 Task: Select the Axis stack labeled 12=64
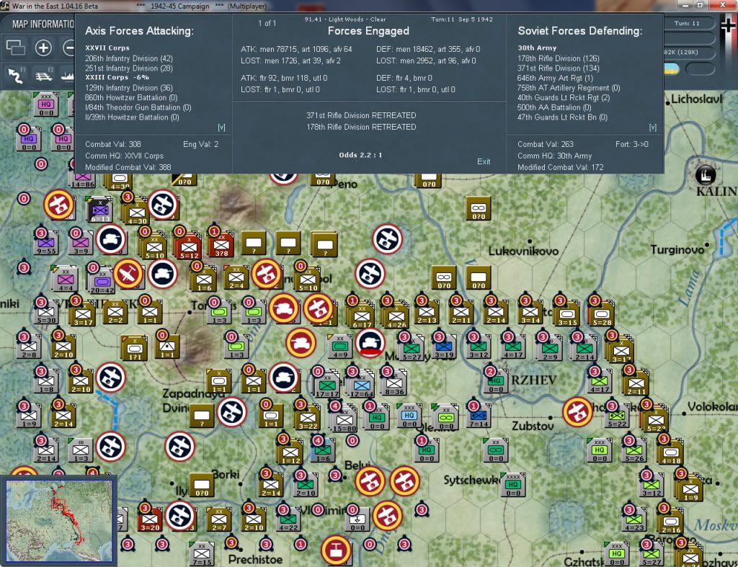(x=362, y=385)
